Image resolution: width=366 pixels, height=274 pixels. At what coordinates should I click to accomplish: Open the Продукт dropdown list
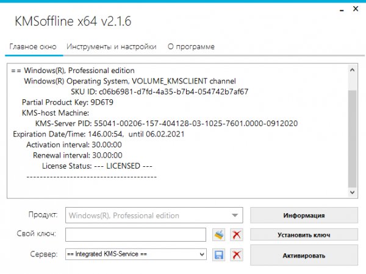pyautogui.click(x=154, y=216)
